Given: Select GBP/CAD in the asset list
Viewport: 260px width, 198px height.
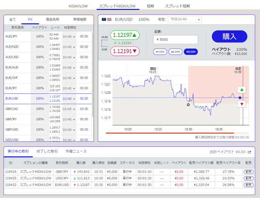Looking at the screenshot, I should pos(12,109).
